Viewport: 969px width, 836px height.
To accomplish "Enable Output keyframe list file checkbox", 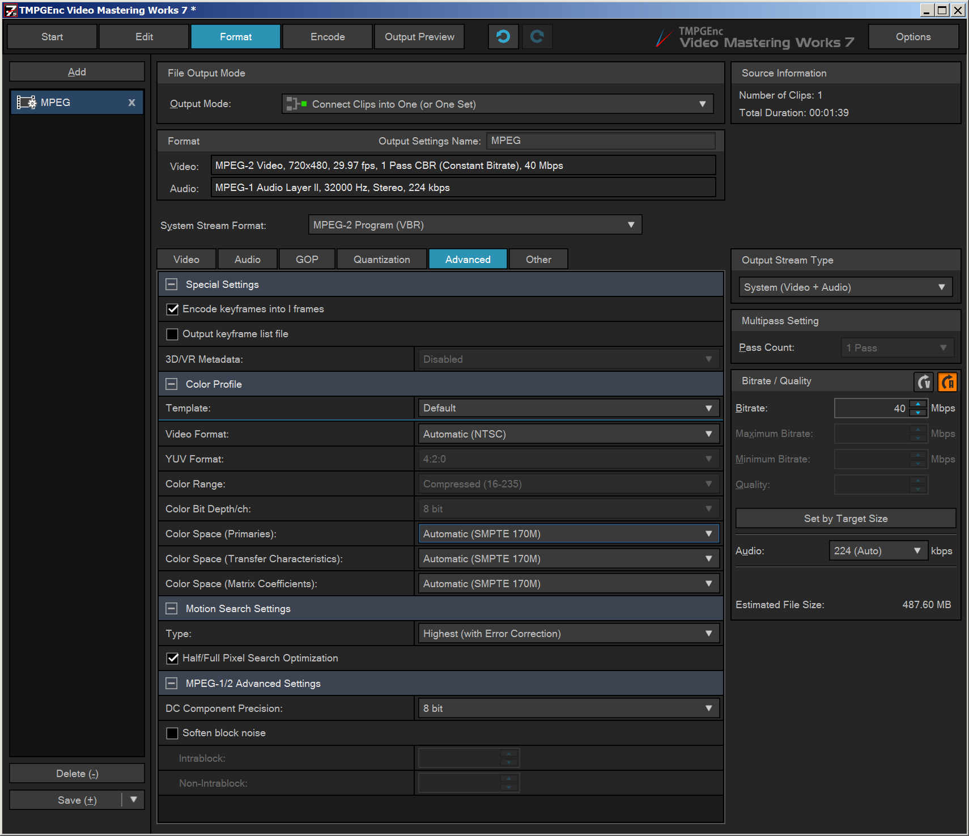I will click(172, 334).
